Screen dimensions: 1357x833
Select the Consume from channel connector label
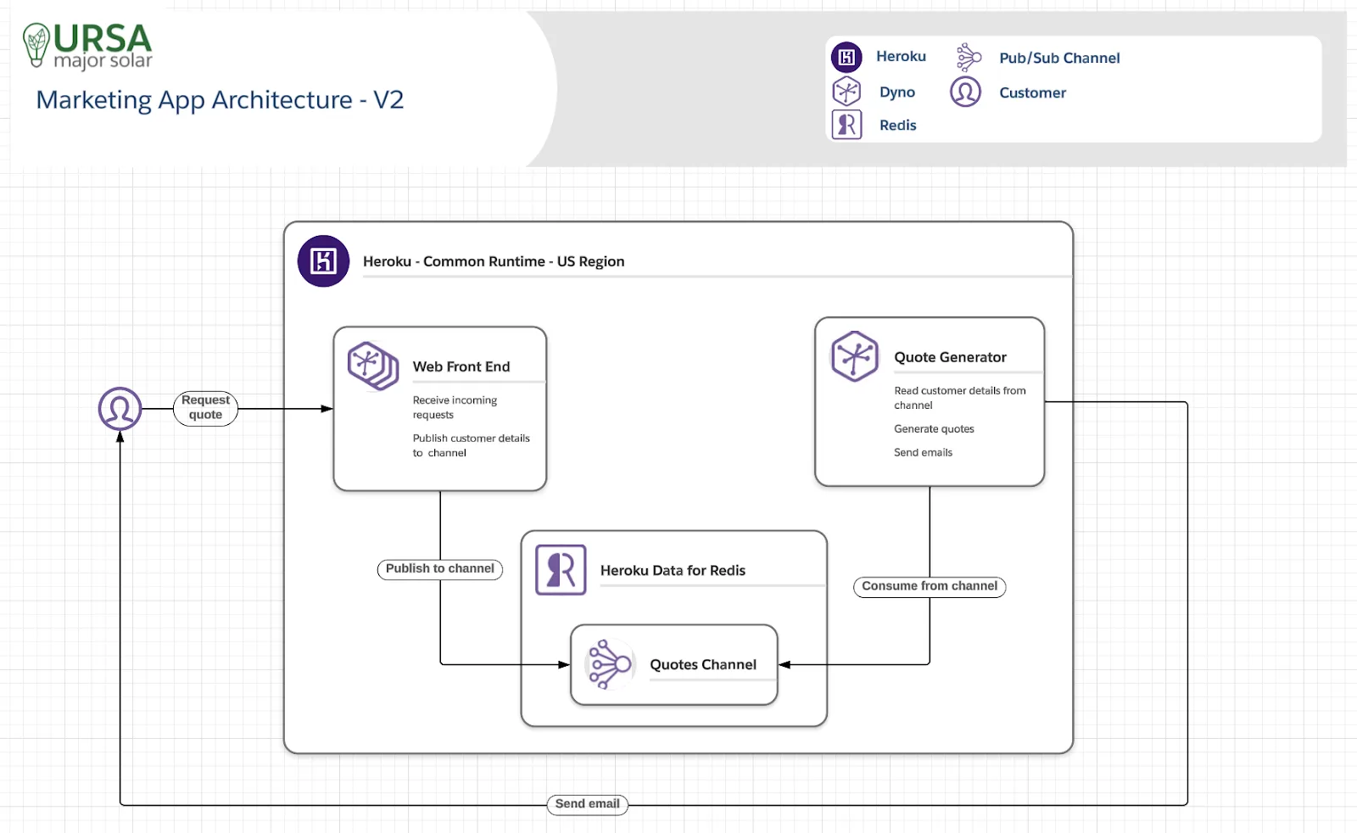tap(930, 586)
